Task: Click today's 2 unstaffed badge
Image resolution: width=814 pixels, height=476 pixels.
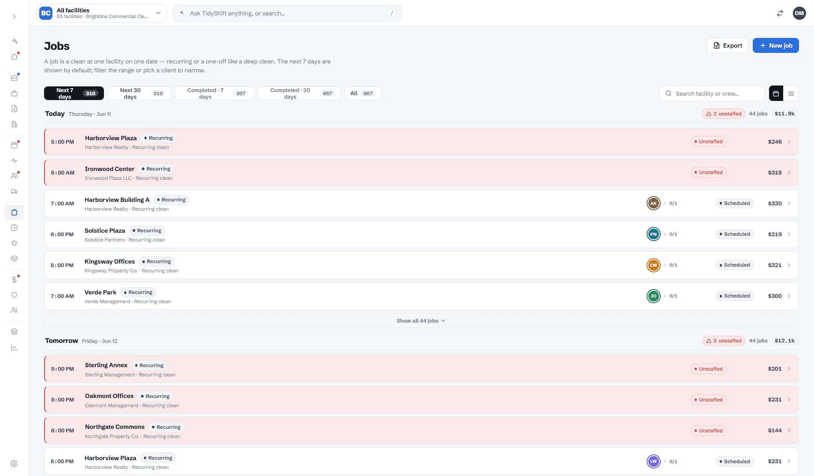Action: click(x=724, y=114)
